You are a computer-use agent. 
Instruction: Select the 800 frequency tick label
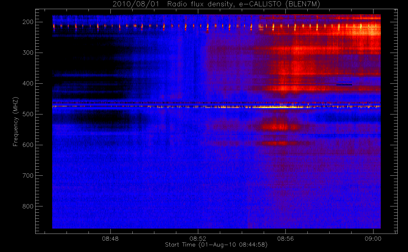(x=28, y=206)
